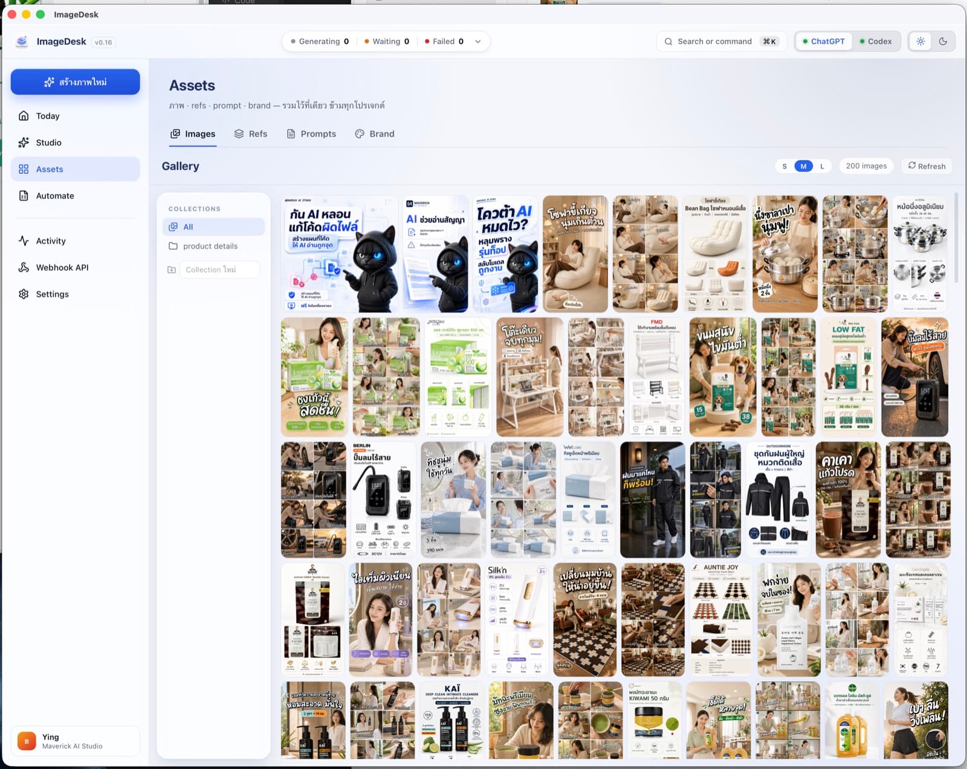Click the search magnifier icon
967x769 pixels.
pyautogui.click(x=668, y=42)
